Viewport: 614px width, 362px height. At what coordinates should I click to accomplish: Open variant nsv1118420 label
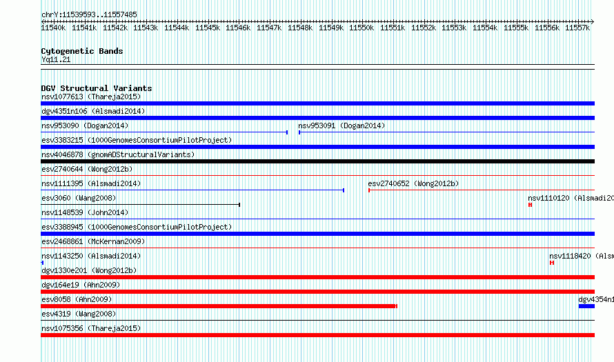coord(582,256)
